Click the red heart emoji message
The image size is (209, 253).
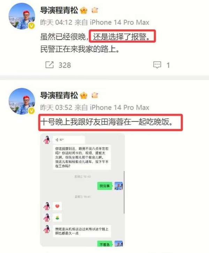coord(57,206)
